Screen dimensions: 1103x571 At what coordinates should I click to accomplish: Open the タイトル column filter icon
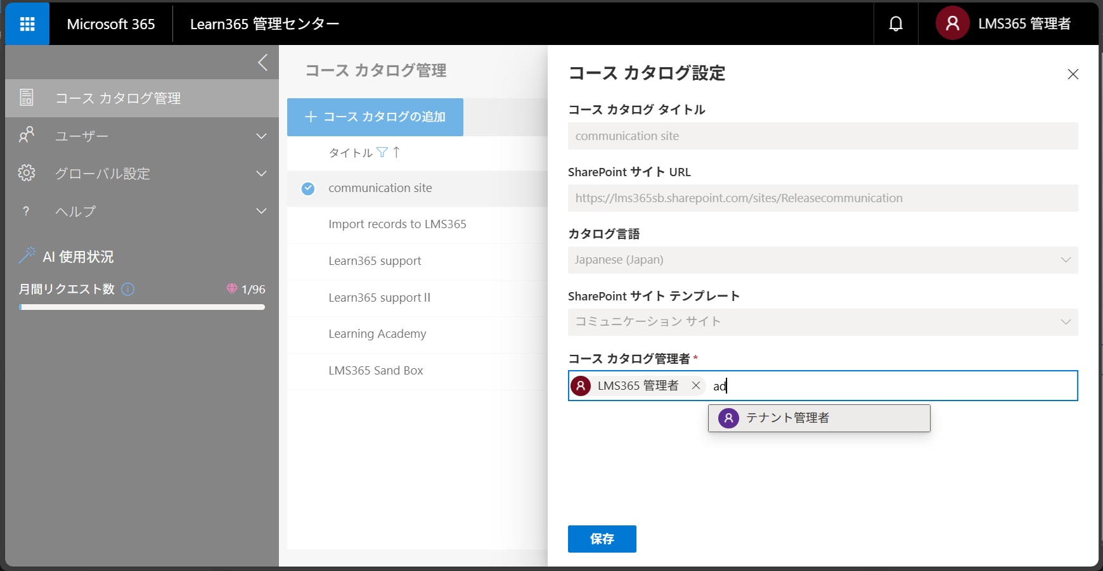click(382, 153)
